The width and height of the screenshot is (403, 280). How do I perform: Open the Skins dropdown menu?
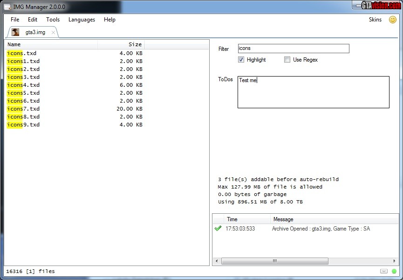click(375, 20)
